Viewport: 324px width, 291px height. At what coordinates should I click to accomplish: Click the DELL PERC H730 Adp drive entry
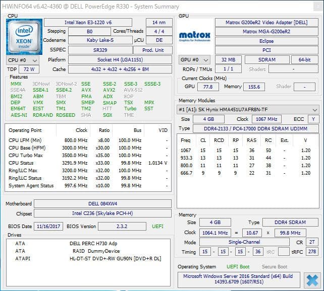coord(93,244)
